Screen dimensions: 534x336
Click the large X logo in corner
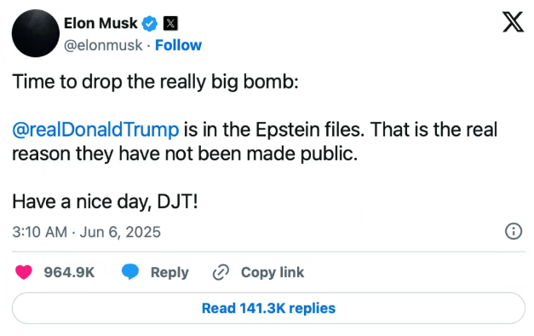click(513, 22)
